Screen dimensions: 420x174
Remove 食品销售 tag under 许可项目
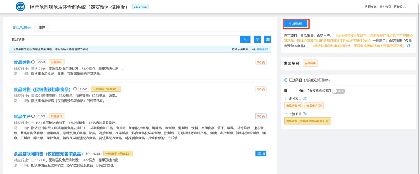(x=299, y=106)
